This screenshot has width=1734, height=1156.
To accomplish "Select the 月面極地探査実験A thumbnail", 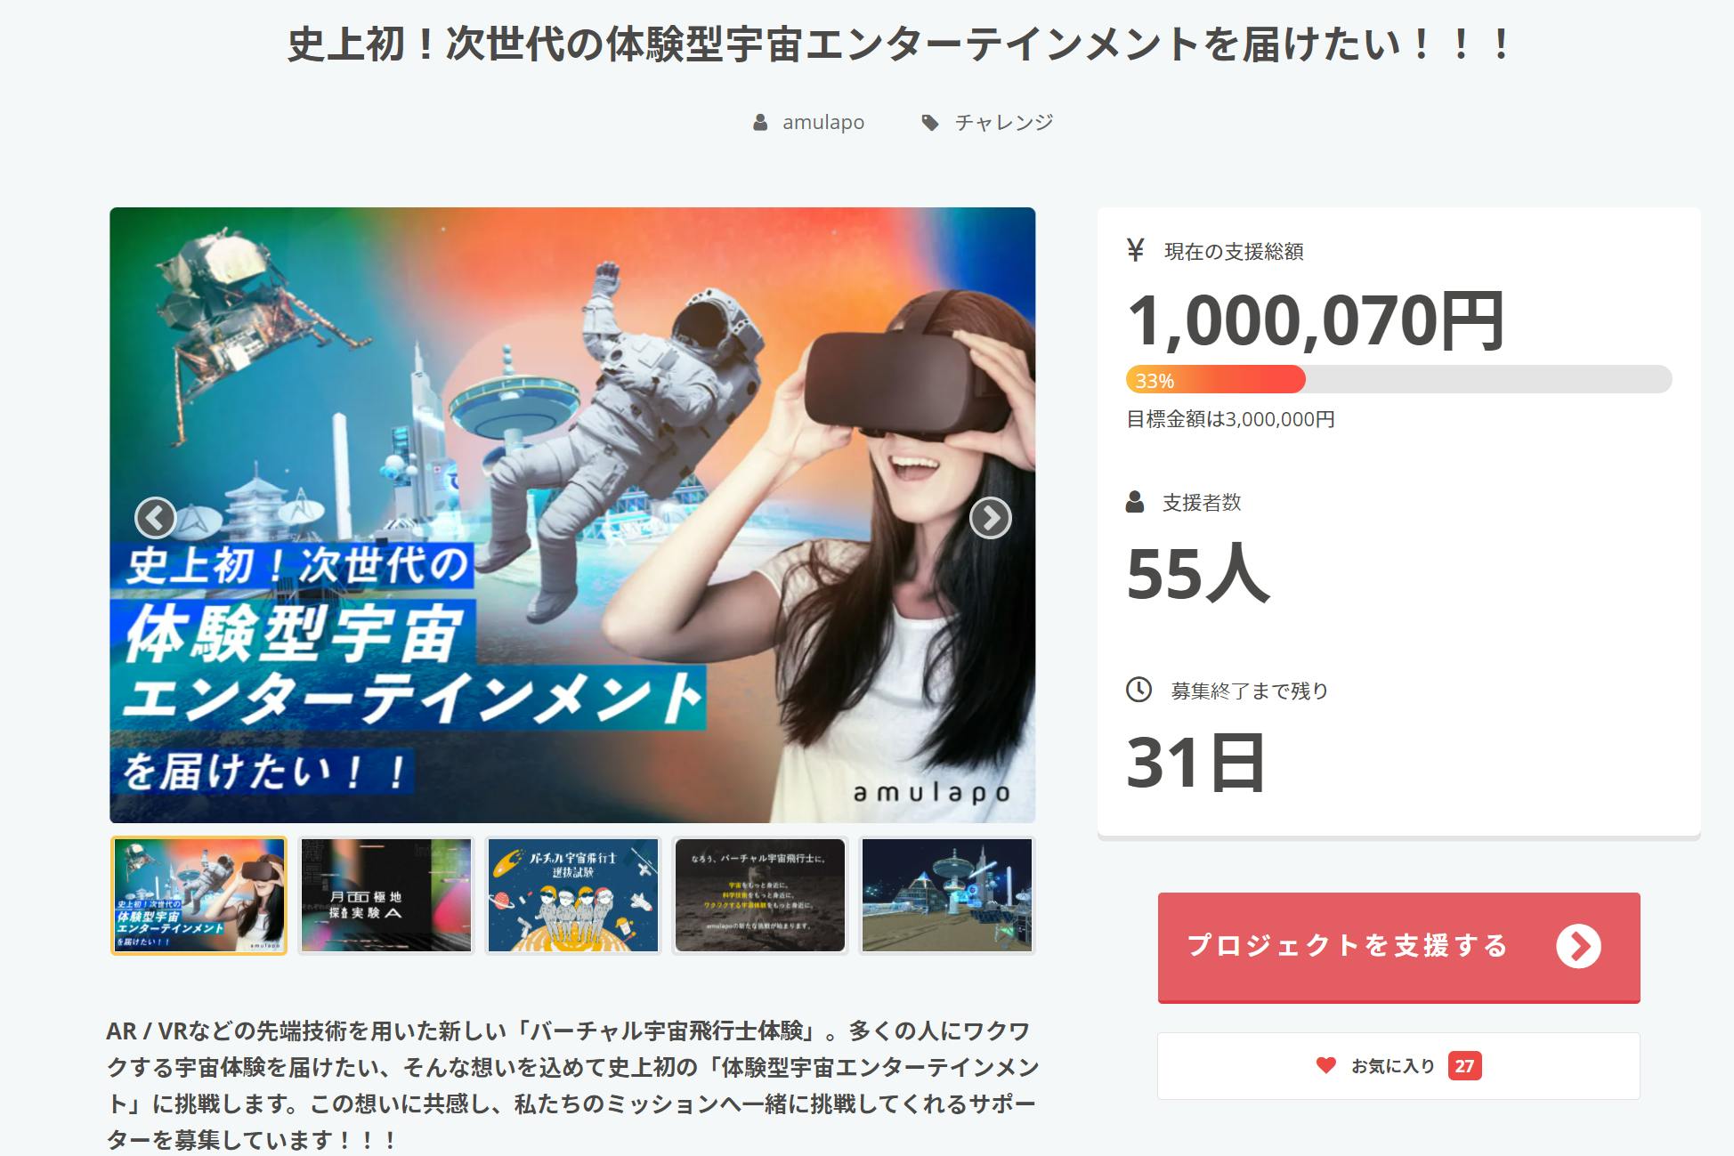I will pos(386,895).
